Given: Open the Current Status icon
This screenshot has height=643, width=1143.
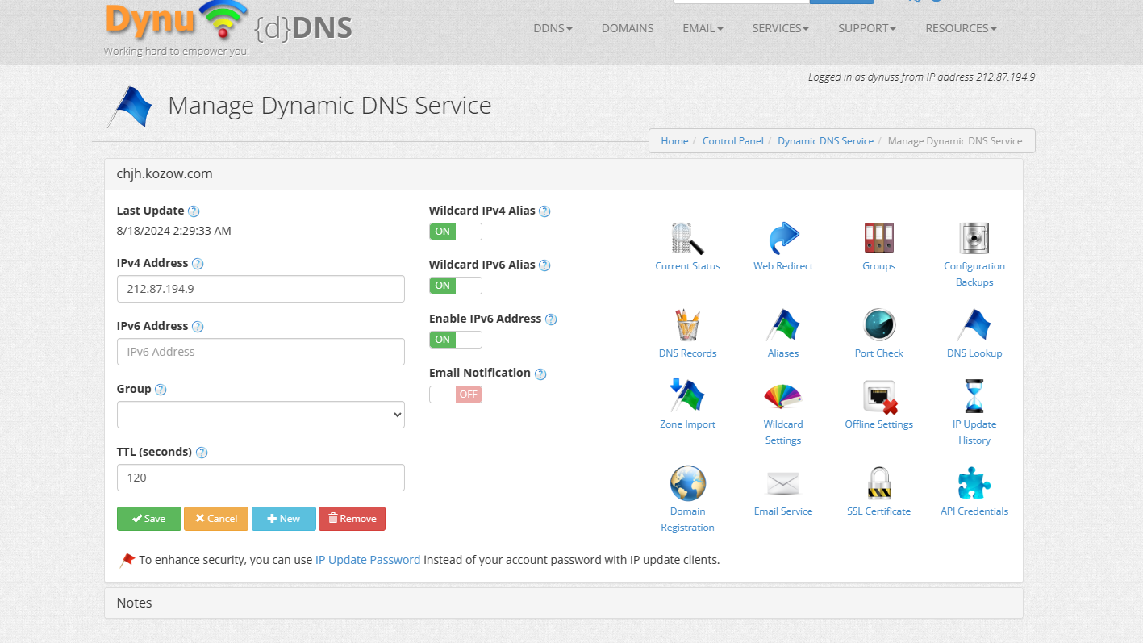Looking at the screenshot, I should [x=687, y=238].
